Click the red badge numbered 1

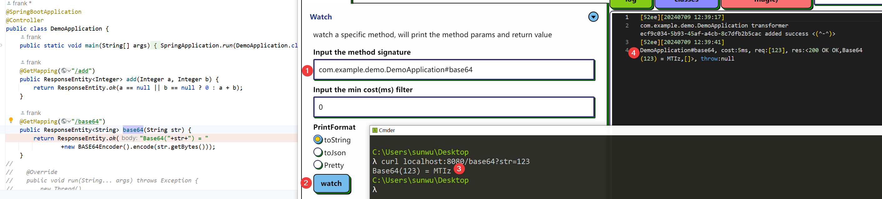pos(307,71)
